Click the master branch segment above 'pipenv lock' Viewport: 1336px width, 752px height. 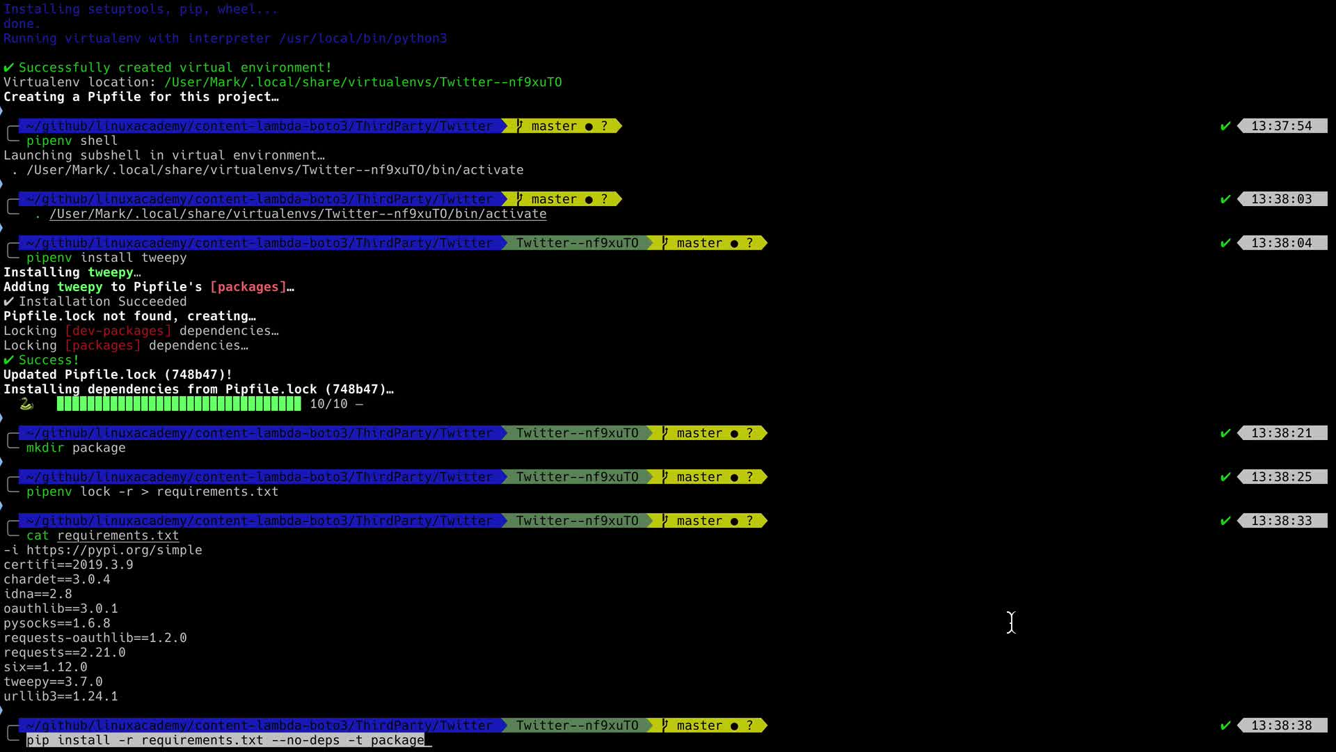pyautogui.click(x=699, y=477)
